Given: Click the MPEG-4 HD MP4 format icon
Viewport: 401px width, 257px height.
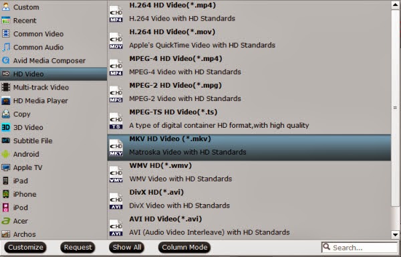Looking at the screenshot, I should pyautogui.click(x=116, y=68).
